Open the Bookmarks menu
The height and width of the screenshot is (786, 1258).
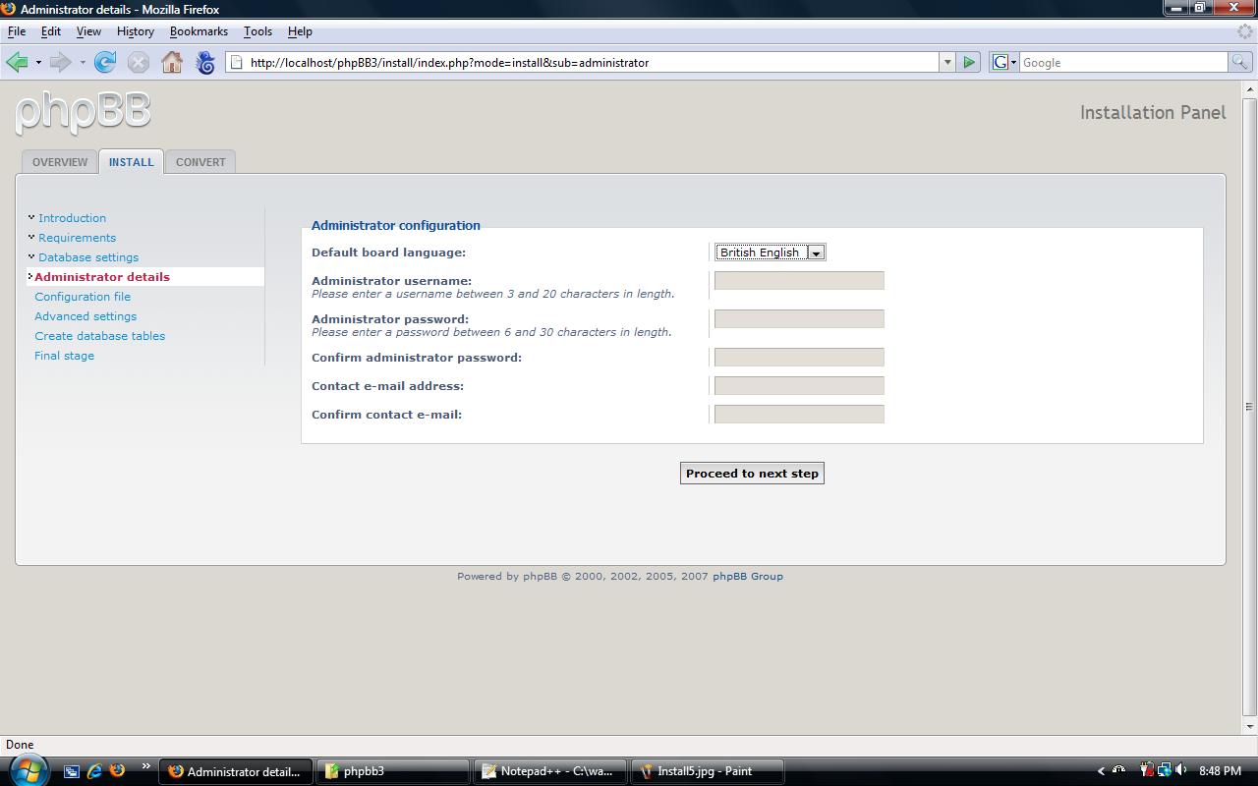(x=199, y=31)
